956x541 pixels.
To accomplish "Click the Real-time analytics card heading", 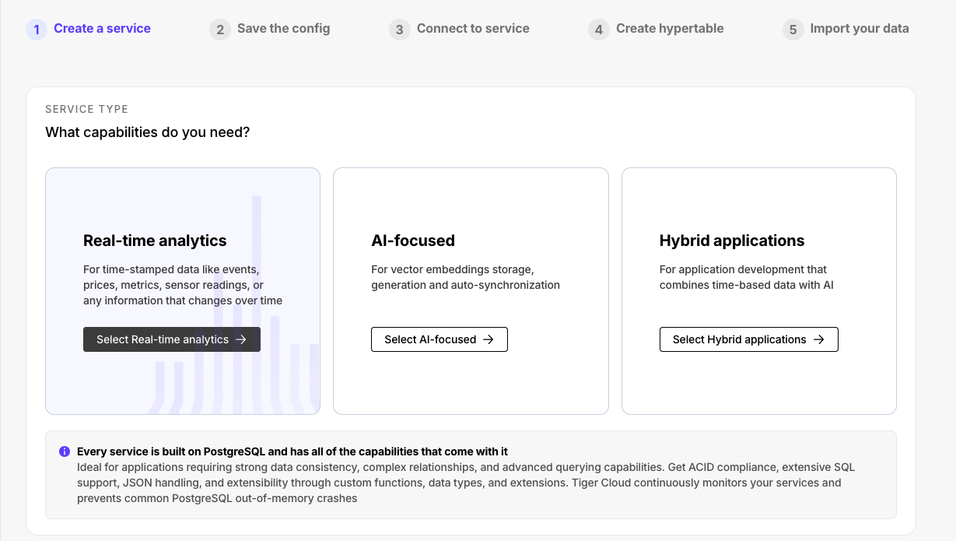I will (x=155, y=241).
